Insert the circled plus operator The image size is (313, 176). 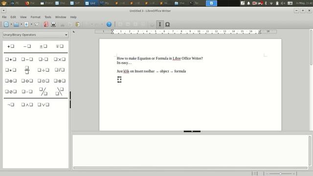pyautogui.click(x=11, y=81)
